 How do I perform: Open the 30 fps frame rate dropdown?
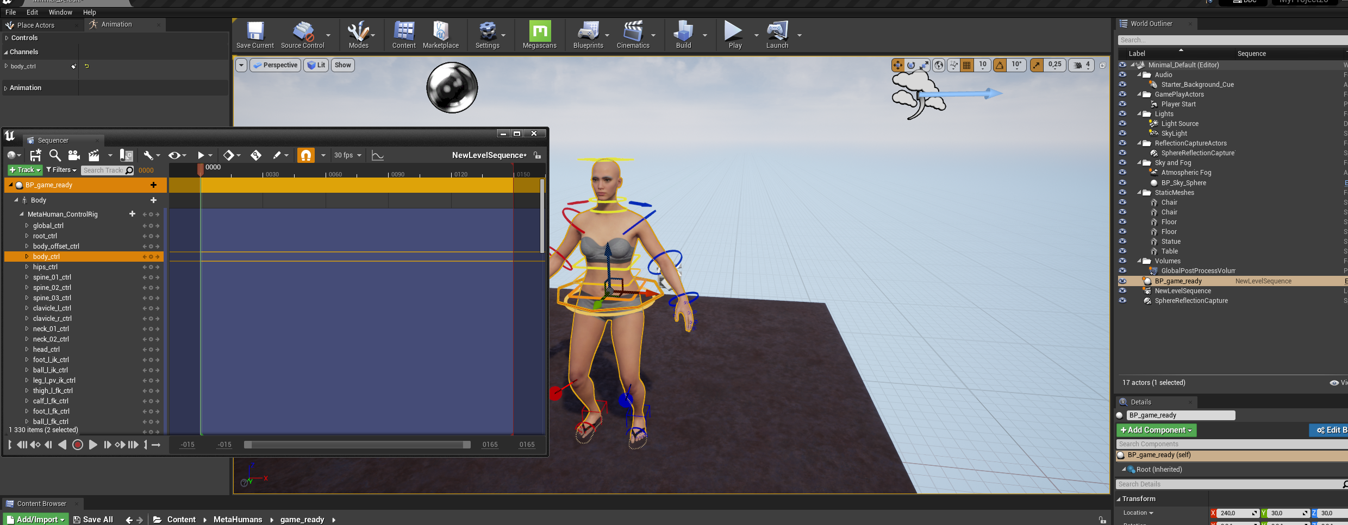348,155
